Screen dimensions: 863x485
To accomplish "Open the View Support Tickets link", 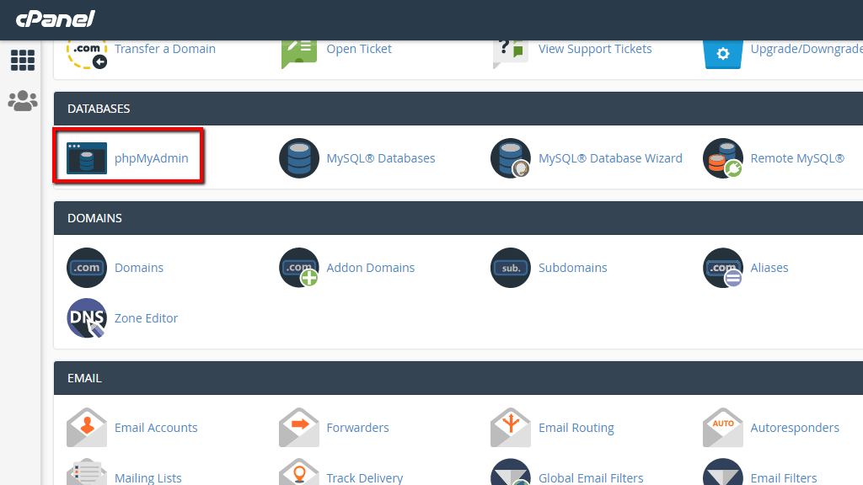I will (x=595, y=49).
